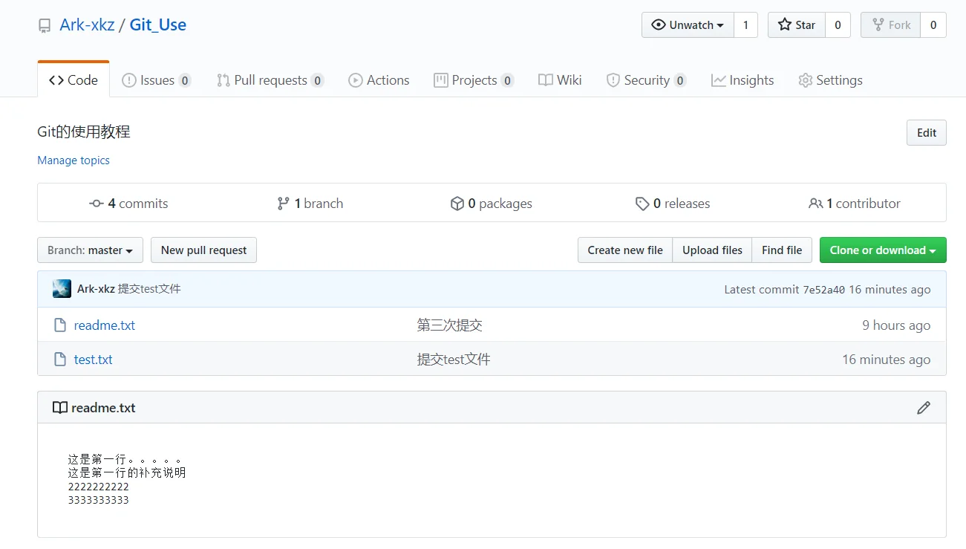Click the 提交test文件 message in latest commit bar
This screenshot has height=549, width=966.
click(x=149, y=289)
